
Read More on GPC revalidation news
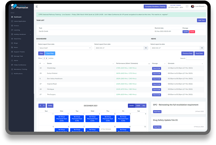pos(157,112)
